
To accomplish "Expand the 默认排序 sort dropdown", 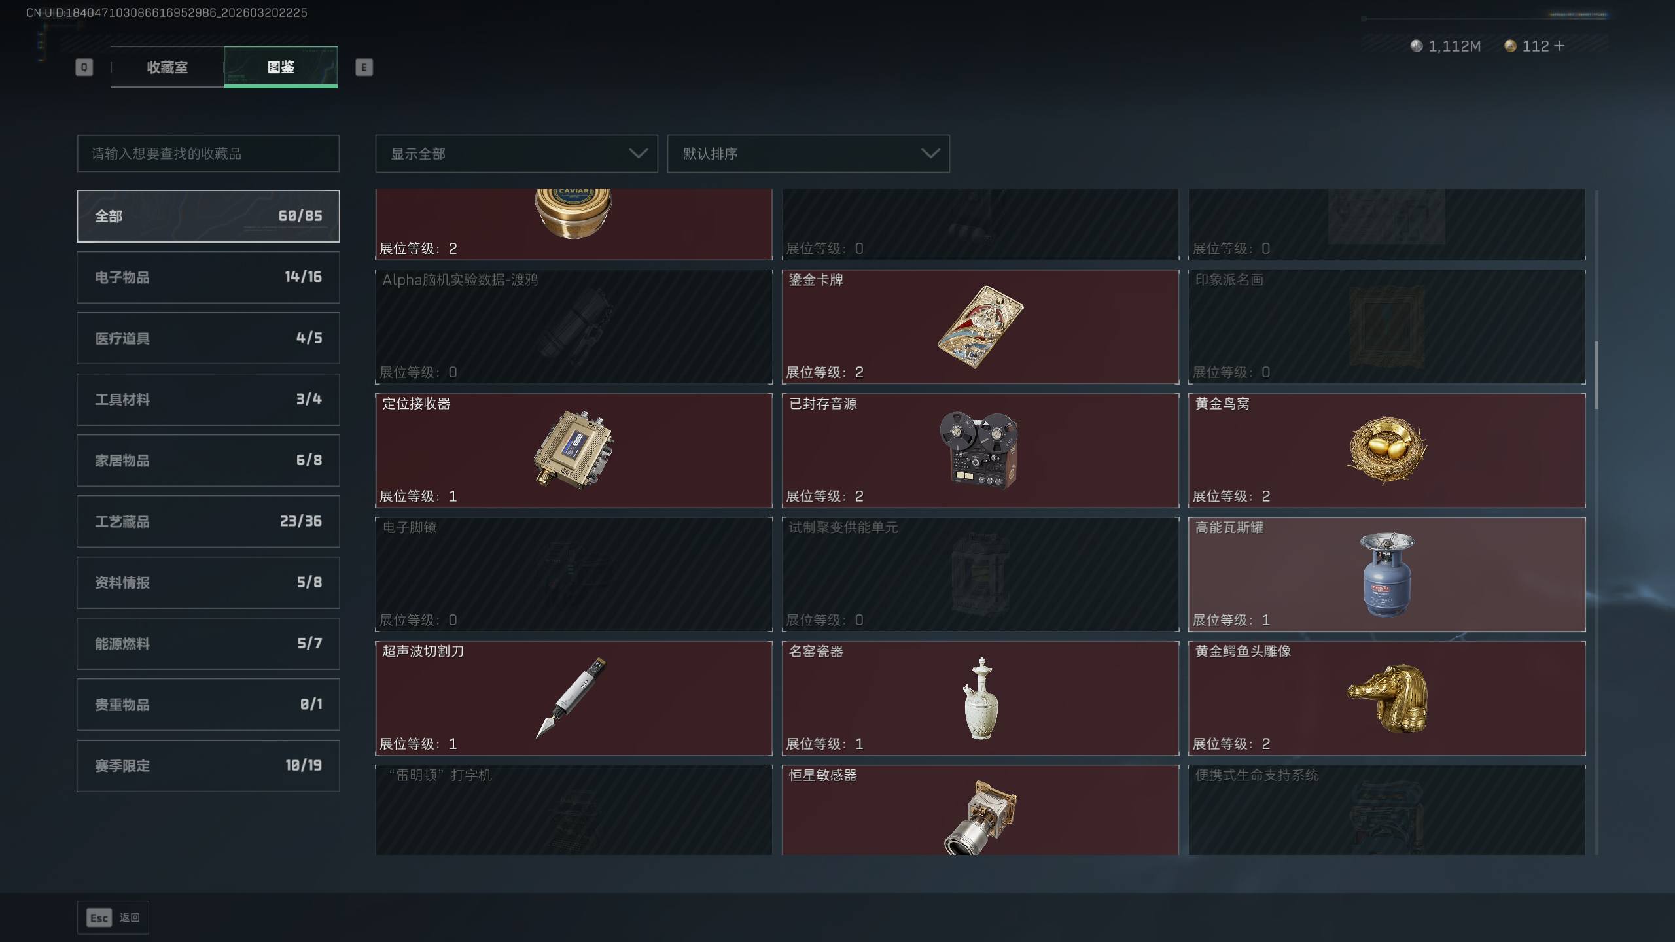I will [808, 154].
